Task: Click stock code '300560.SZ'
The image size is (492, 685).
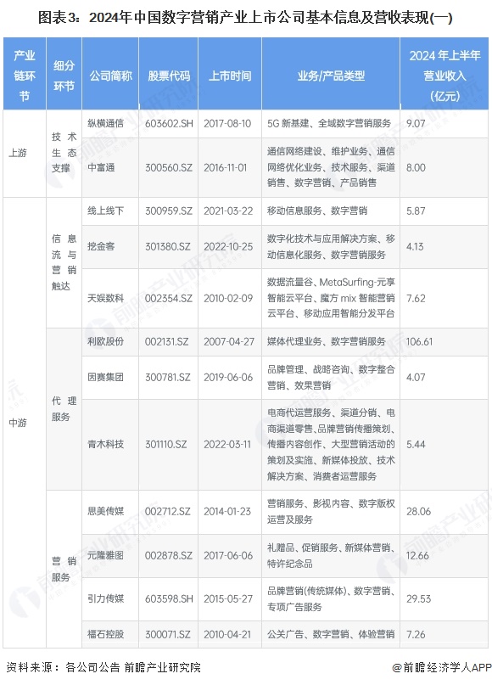Action: pyautogui.click(x=169, y=167)
